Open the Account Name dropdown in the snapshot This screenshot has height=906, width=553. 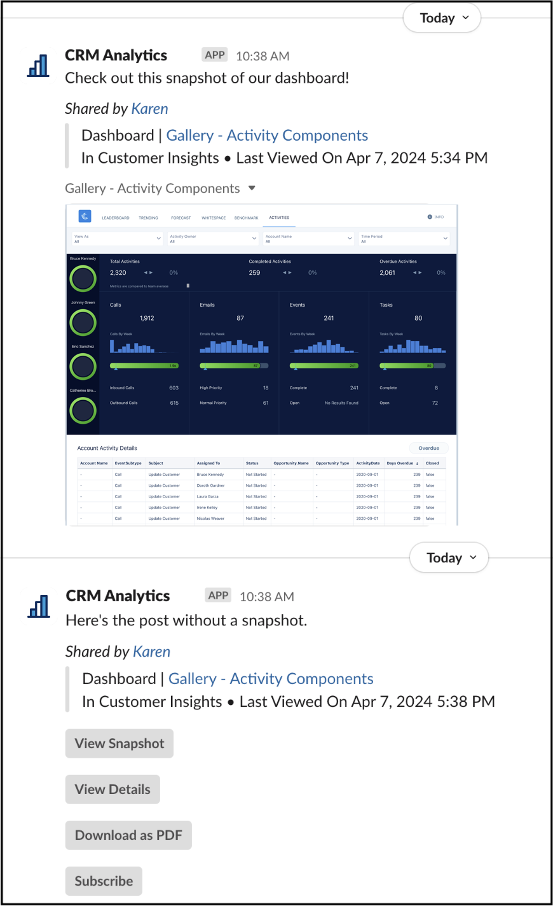(309, 239)
